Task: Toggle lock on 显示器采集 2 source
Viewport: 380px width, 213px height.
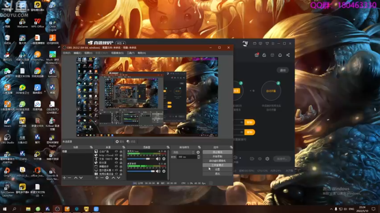Action: pyautogui.click(x=121, y=170)
